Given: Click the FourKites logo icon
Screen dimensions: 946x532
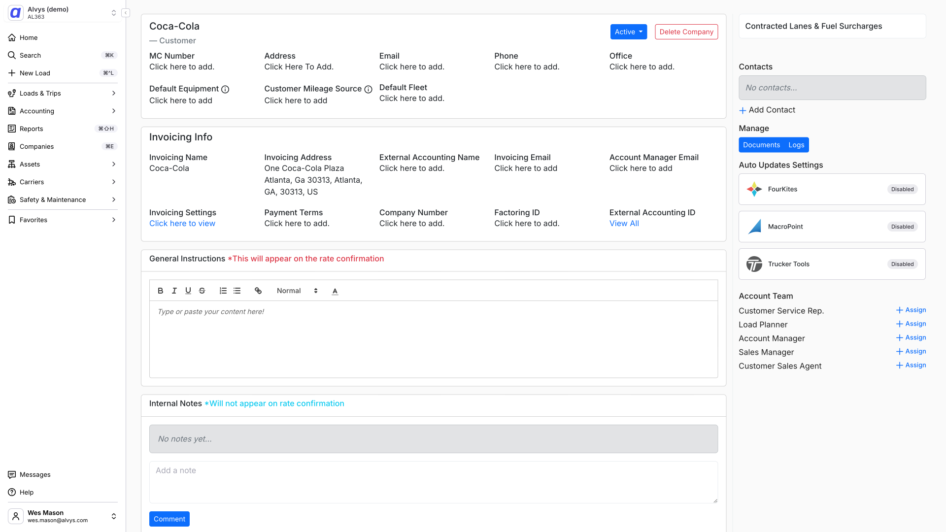Looking at the screenshot, I should click(754, 189).
